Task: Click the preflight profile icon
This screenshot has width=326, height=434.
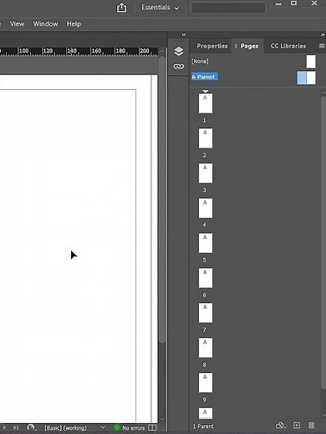Action: [x=31, y=427]
